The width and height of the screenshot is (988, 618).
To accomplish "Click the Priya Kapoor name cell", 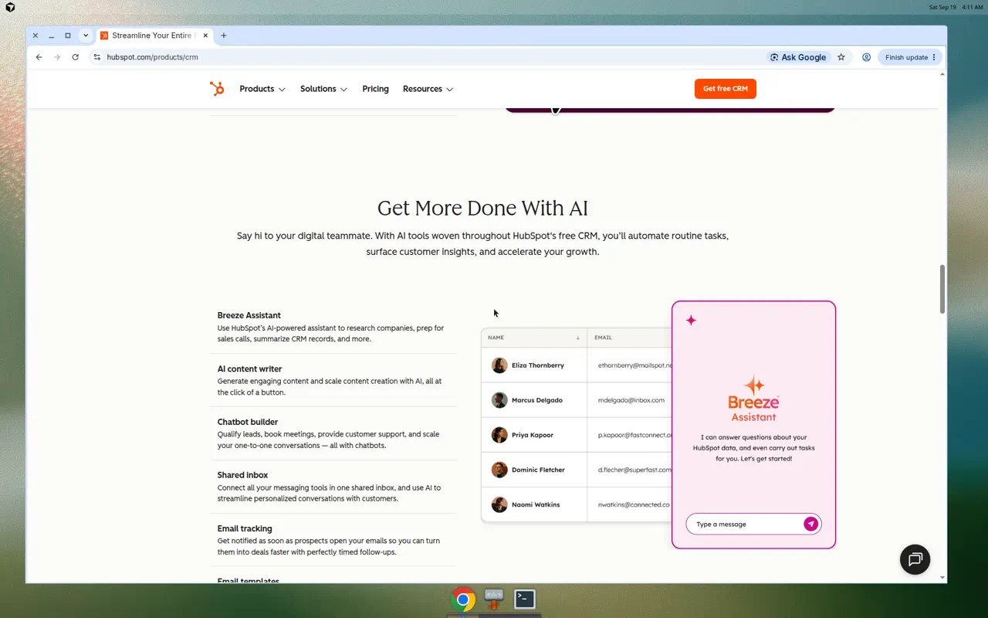I will click(534, 435).
